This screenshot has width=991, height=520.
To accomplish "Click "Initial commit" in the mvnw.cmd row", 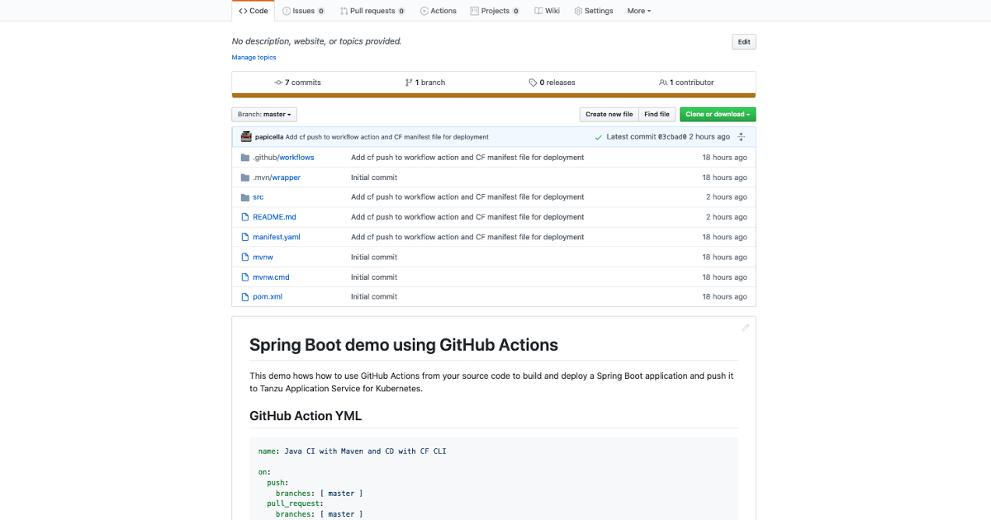I will click(x=374, y=277).
